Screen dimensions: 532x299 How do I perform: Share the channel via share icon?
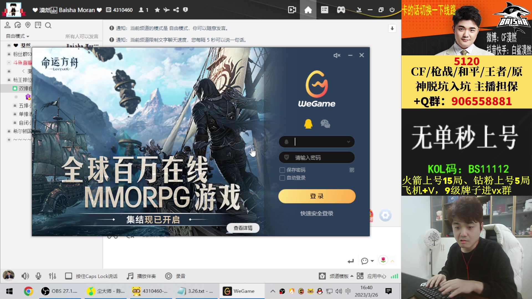click(176, 10)
